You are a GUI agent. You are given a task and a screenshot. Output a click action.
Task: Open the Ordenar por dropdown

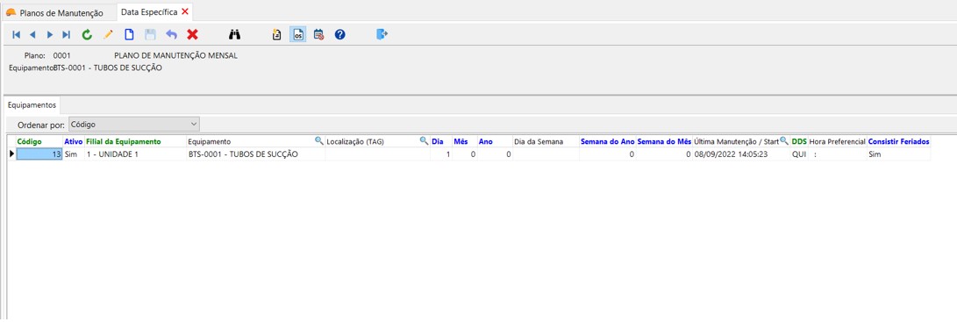pyautogui.click(x=134, y=124)
